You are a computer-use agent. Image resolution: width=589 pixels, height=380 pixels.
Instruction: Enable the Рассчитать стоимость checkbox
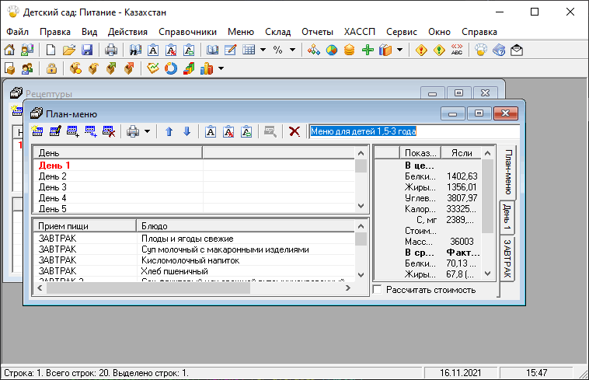click(378, 290)
